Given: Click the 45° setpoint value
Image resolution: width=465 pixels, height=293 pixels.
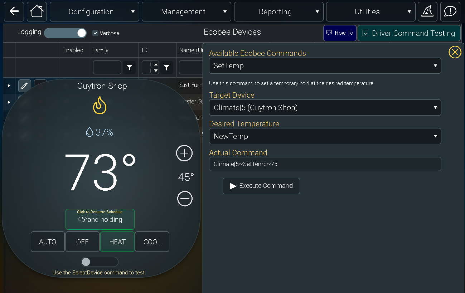Looking at the screenshot, I should [186, 177].
